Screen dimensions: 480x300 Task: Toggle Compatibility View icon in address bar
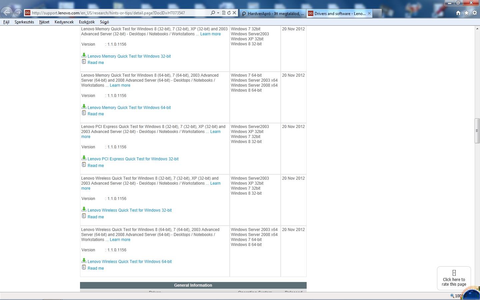click(224, 13)
